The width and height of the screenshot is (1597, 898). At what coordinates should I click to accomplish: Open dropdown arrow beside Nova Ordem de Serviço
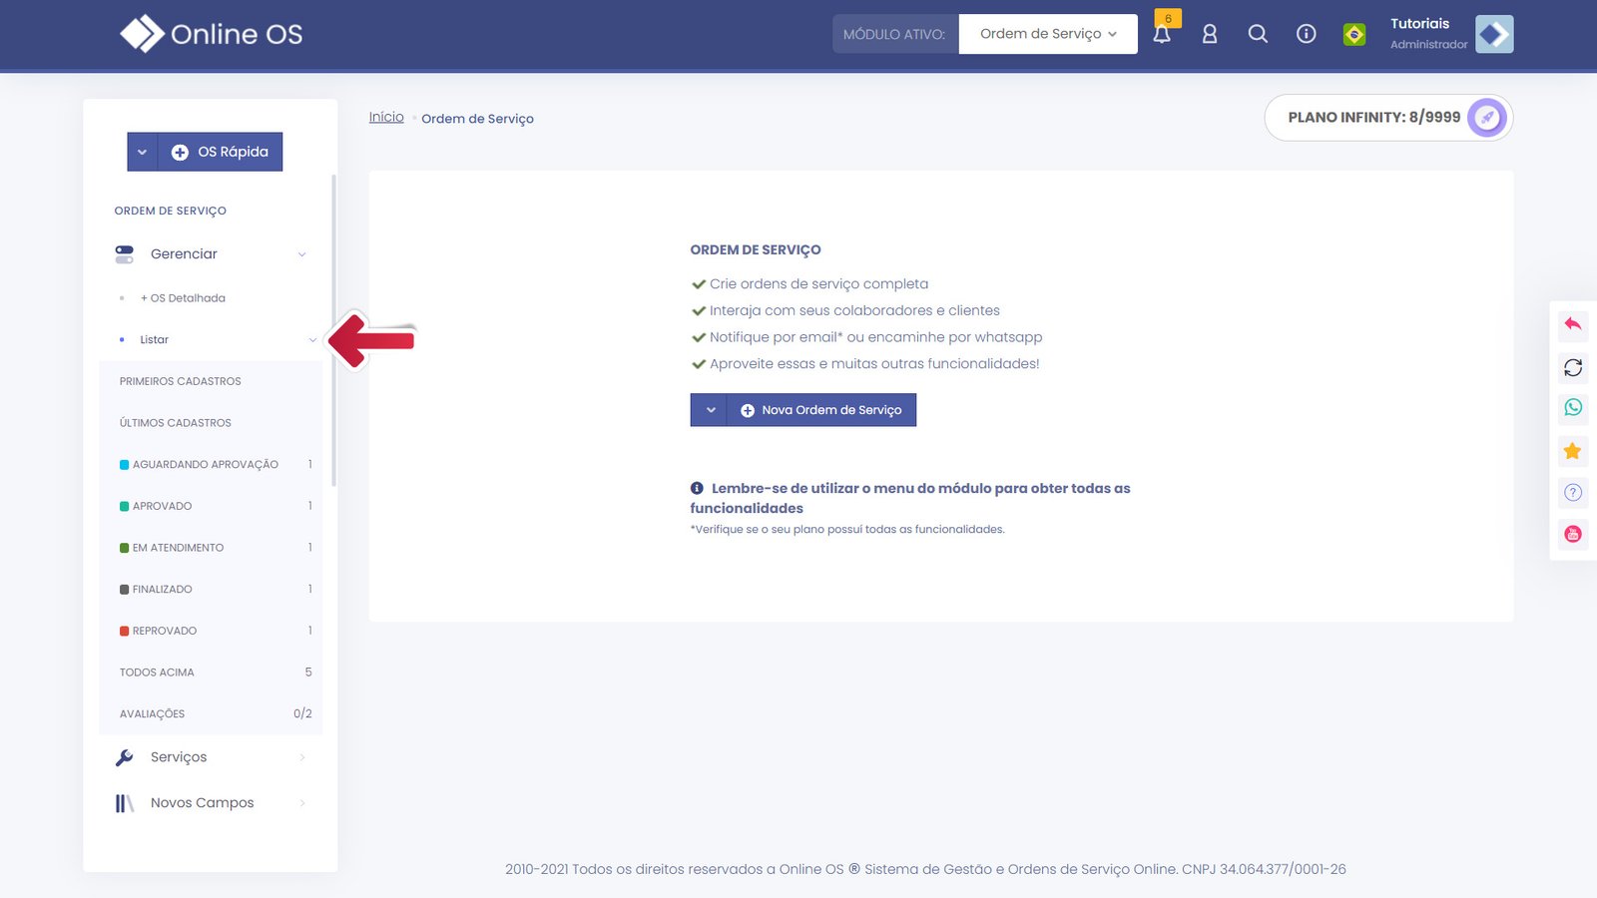point(710,410)
